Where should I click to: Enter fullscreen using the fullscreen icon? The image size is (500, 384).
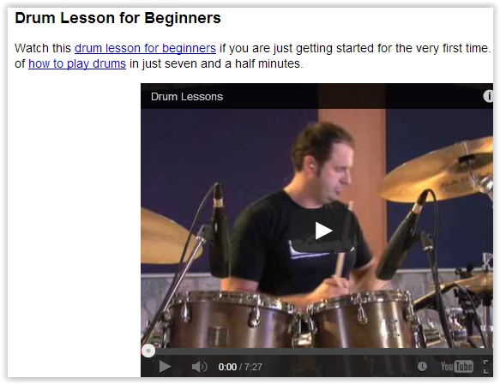click(x=486, y=367)
